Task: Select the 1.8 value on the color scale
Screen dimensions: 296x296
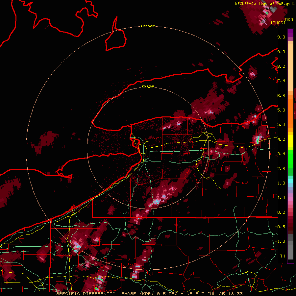Action: coord(281,183)
